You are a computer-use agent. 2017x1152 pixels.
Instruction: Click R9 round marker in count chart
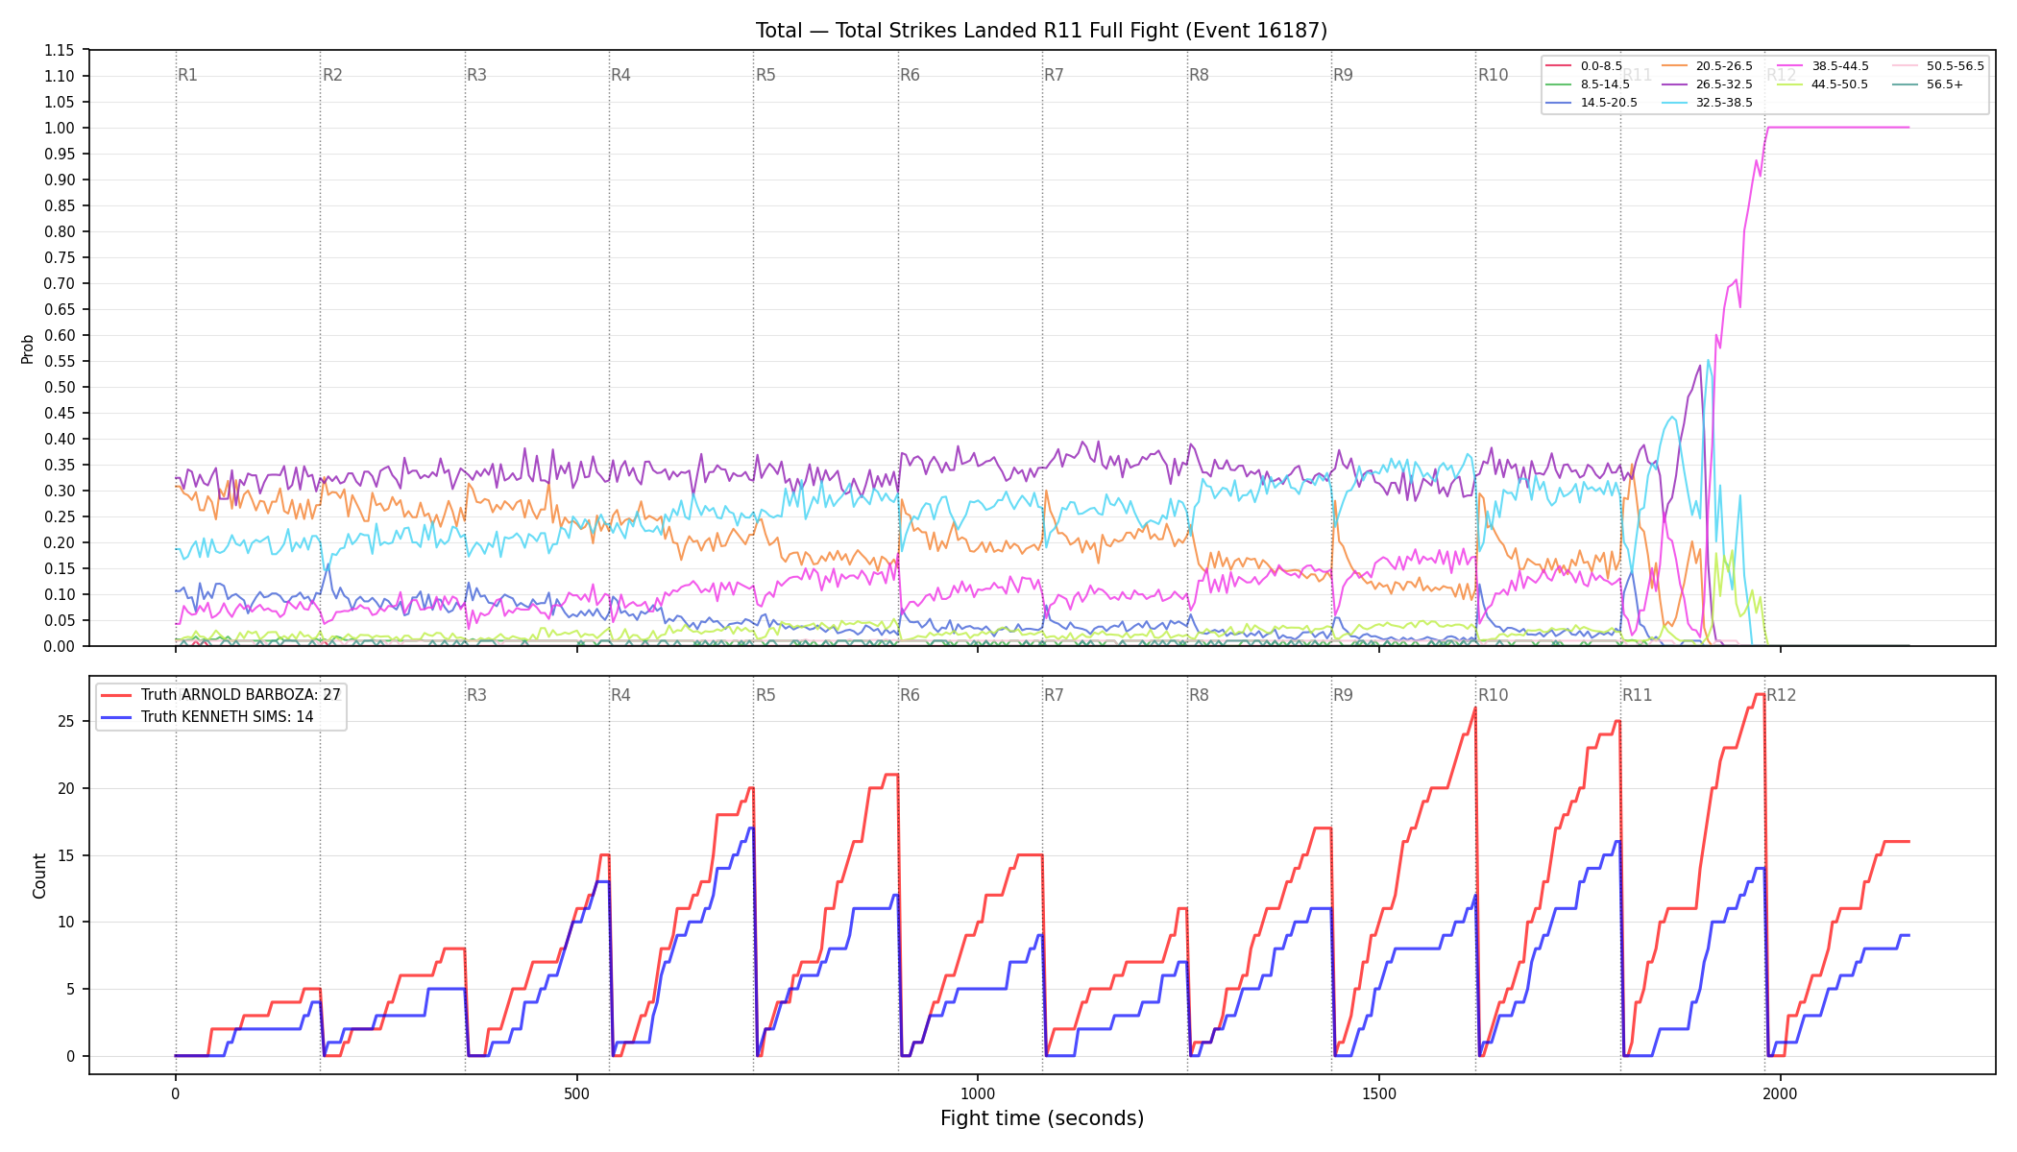[1343, 695]
